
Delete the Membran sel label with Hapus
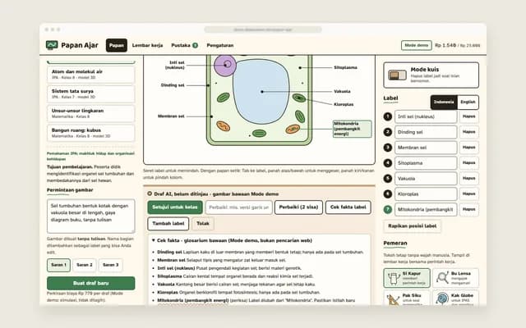point(468,148)
